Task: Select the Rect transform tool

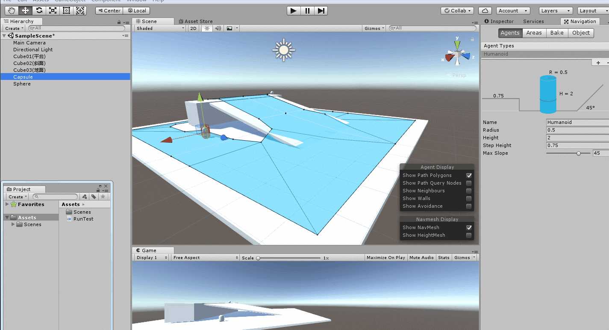Action: pyautogui.click(x=66, y=10)
